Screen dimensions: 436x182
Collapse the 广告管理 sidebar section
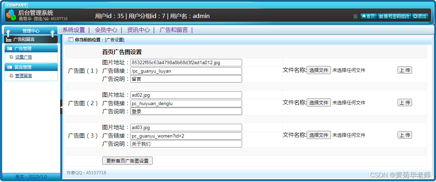31,49
